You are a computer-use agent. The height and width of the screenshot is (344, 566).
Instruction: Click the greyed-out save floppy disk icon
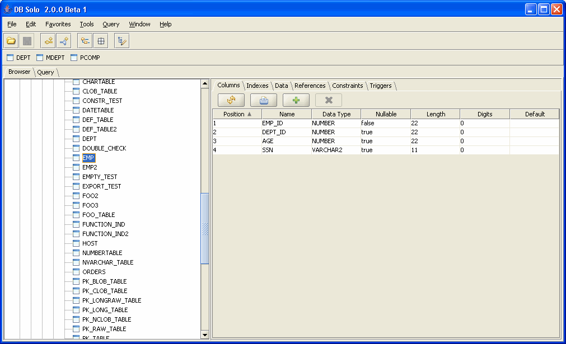(27, 41)
